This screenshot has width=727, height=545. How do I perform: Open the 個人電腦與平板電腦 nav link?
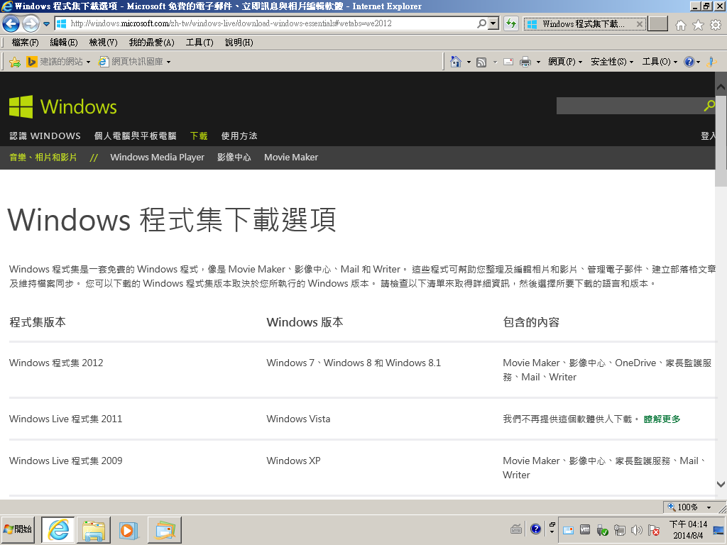point(136,136)
